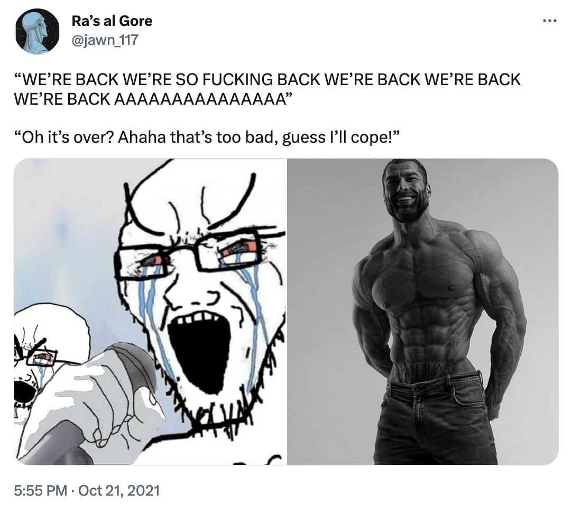Click the "Oh it's over?" tweet line
Viewport: 572px width, 512px height.
(x=207, y=138)
